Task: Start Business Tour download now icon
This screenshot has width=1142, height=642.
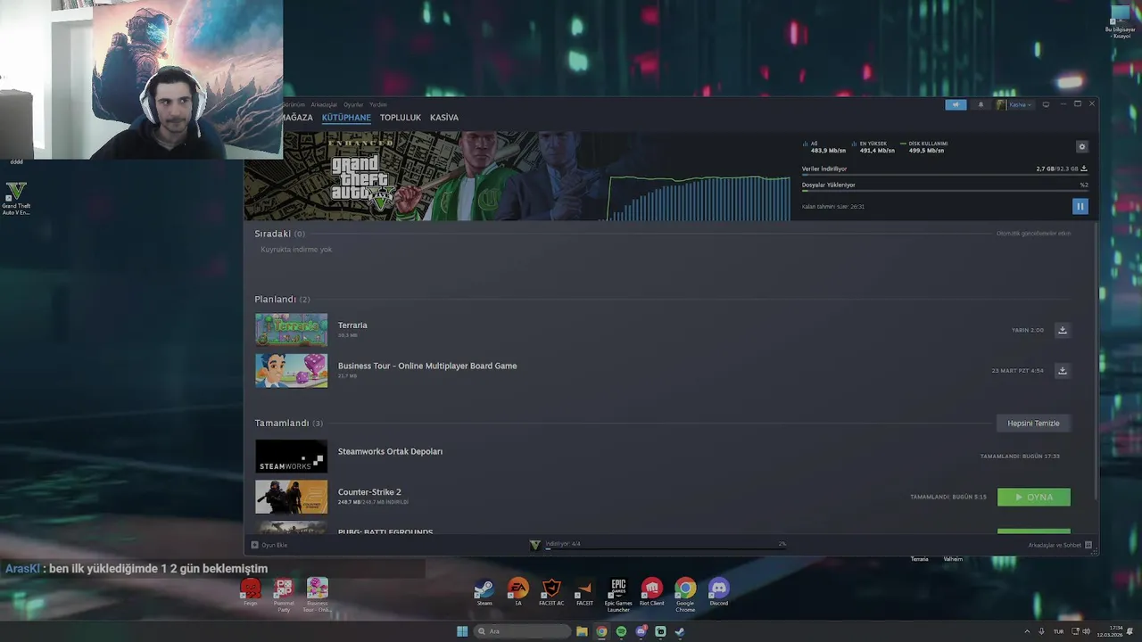Action: [x=1062, y=370]
